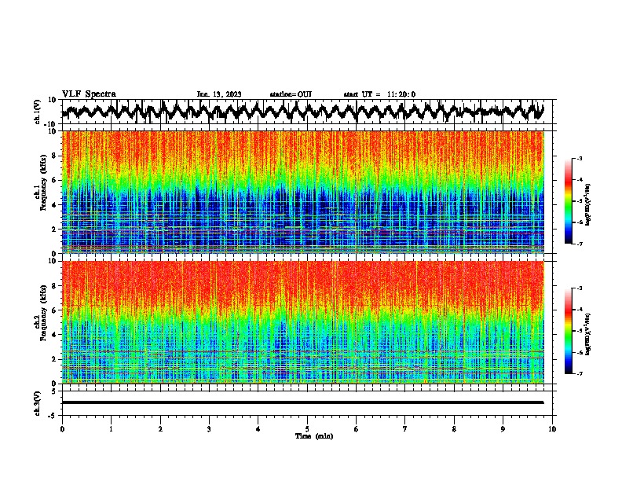Click the flat ch.3 voltage trace line
This screenshot has width=622, height=481.
[x=302, y=402]
